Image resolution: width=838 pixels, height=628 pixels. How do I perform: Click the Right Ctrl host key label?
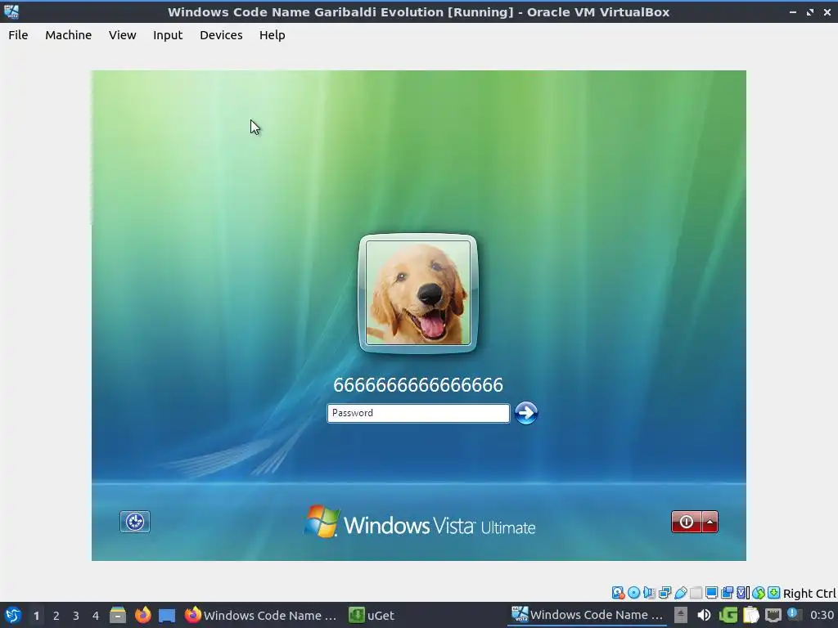pyautogui.click(x=809, y=594)
